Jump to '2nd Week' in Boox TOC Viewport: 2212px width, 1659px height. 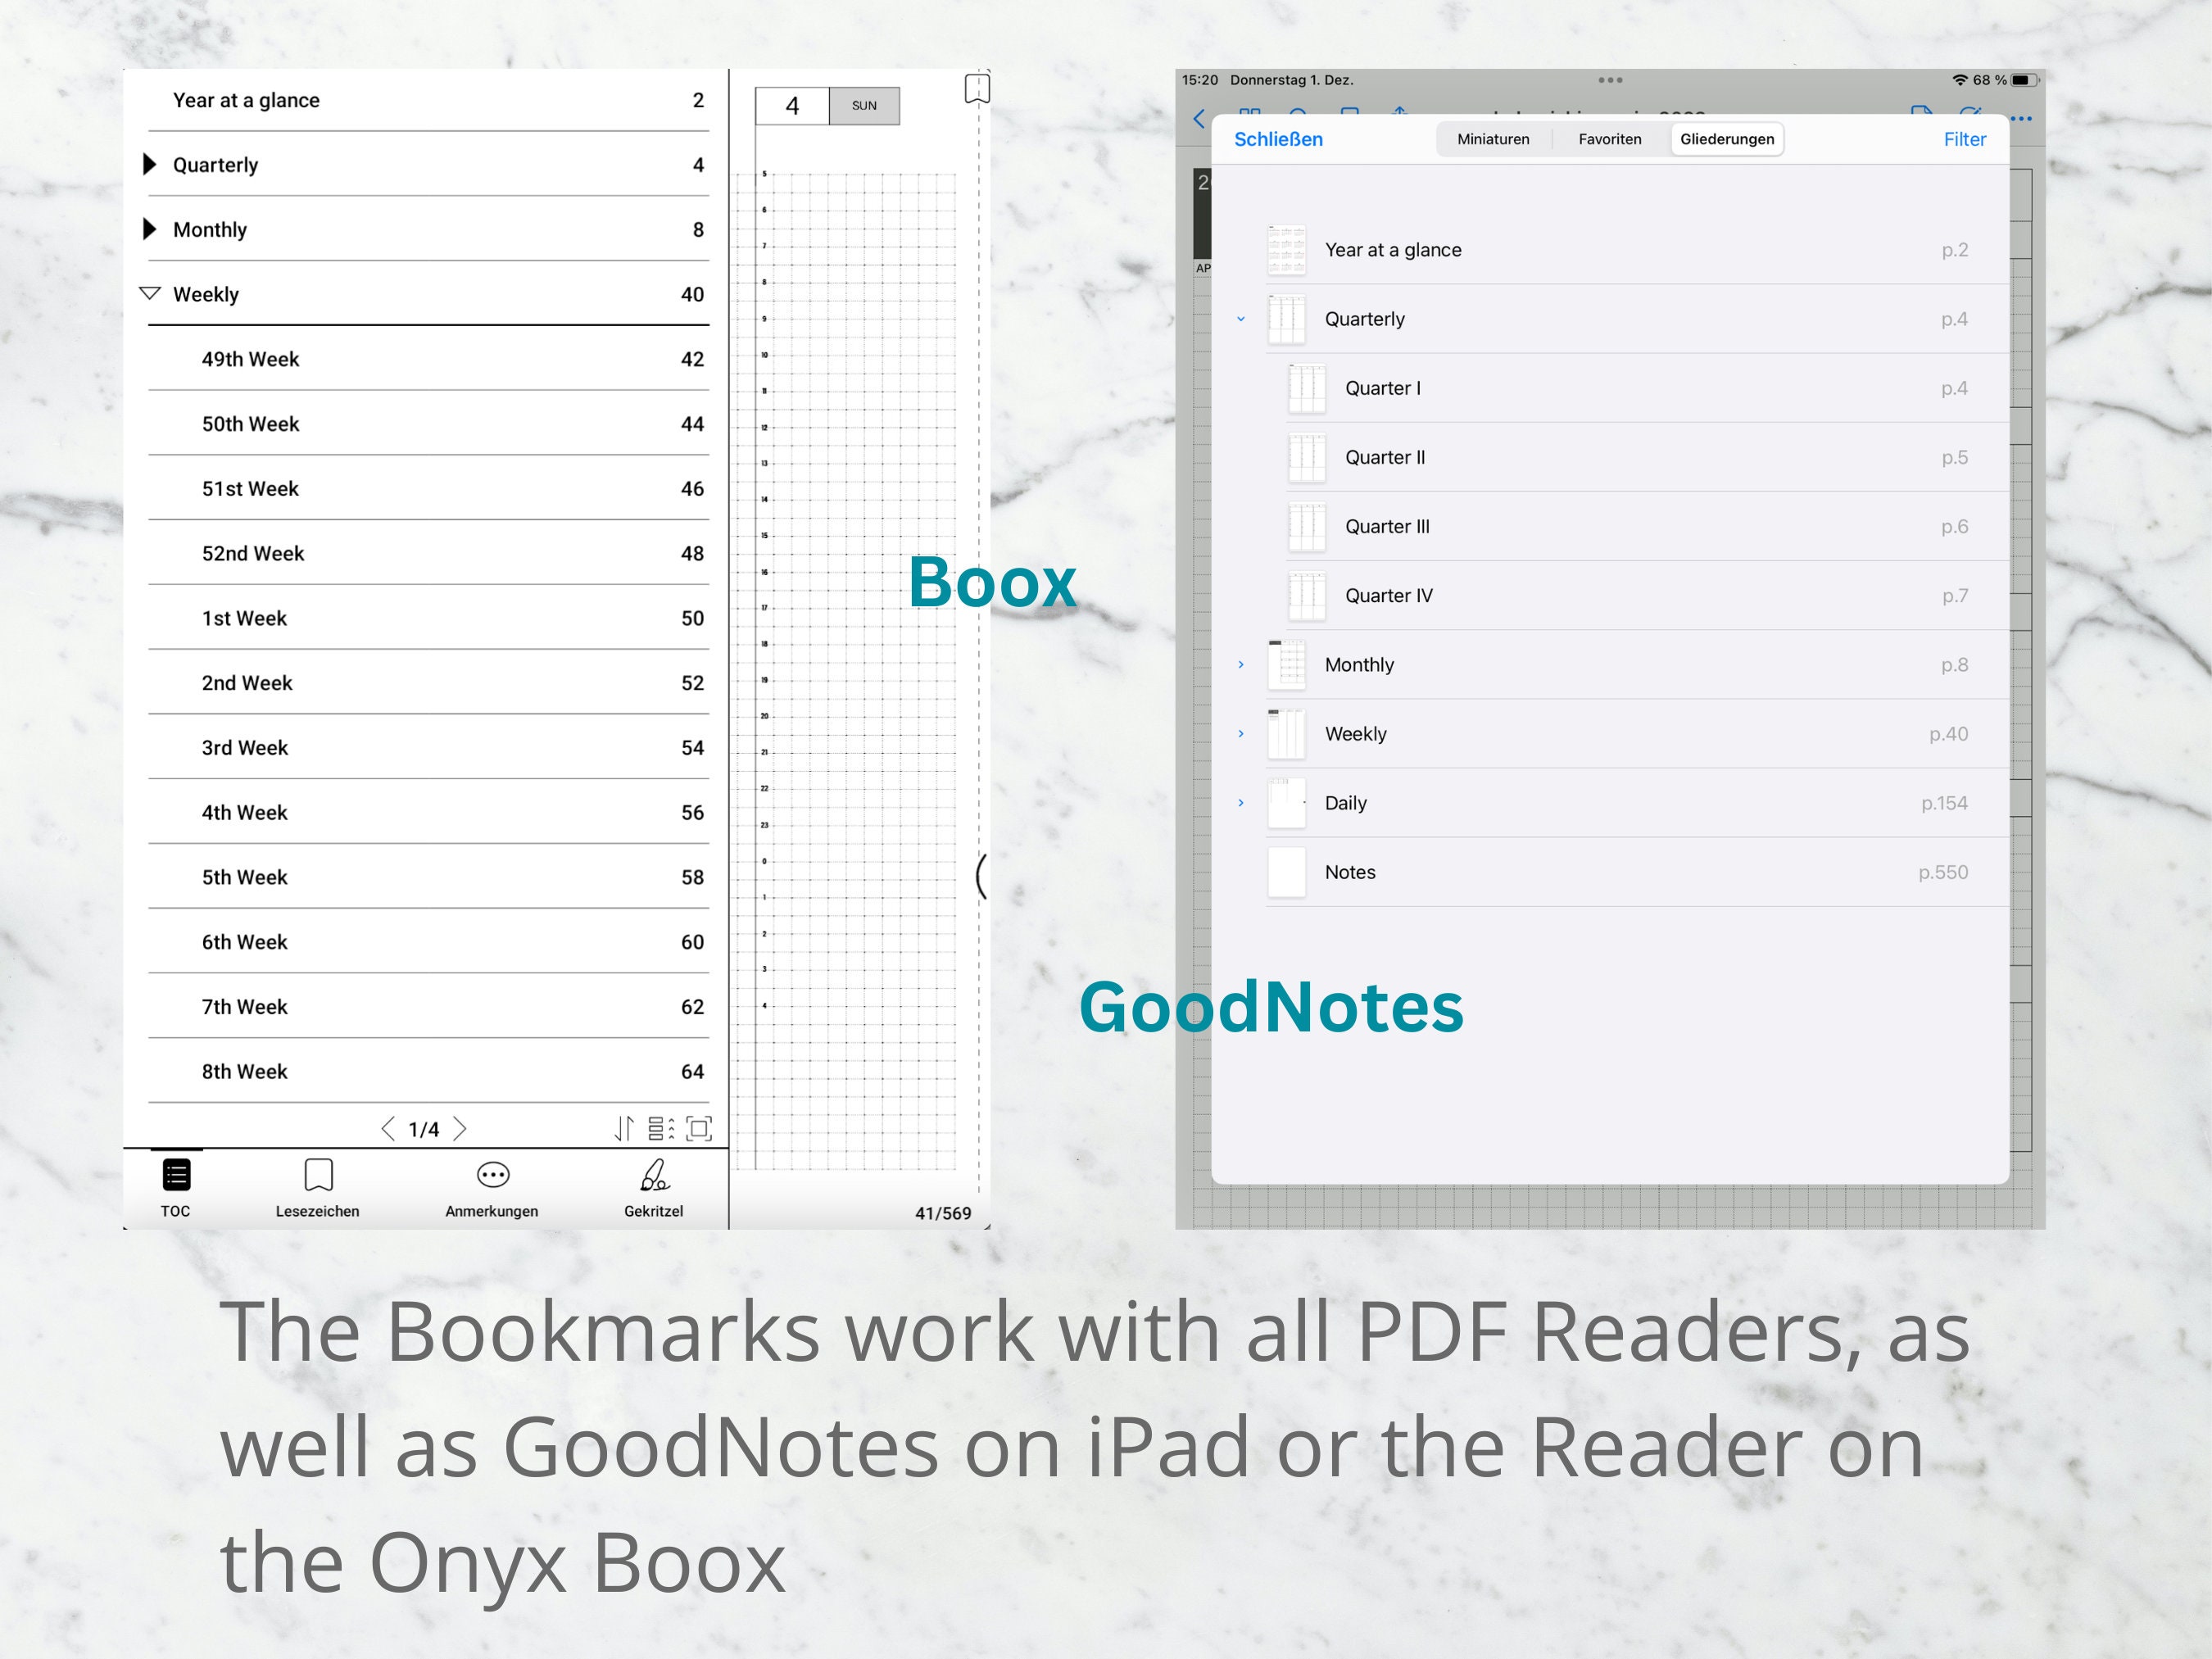coord(428,683)
